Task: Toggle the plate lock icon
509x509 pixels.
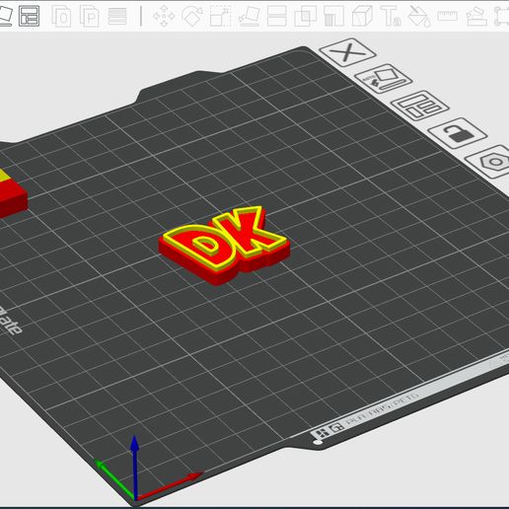Action: [x=458, y=133]
